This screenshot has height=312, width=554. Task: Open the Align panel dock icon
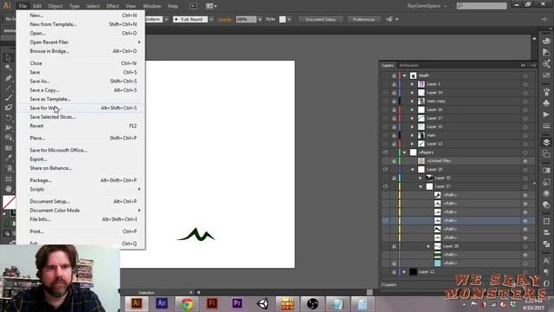546,233
